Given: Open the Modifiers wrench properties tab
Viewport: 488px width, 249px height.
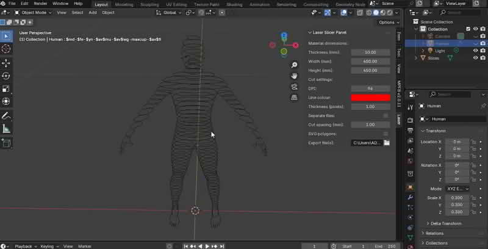Looking at the screenshot, I should click(x=410, y=198).
